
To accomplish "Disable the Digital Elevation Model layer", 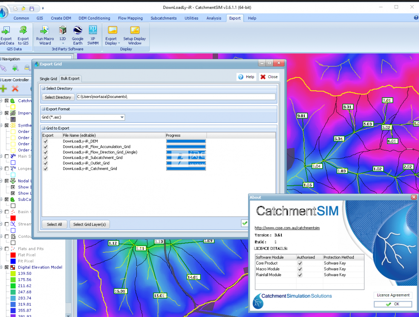I will 7,267.
